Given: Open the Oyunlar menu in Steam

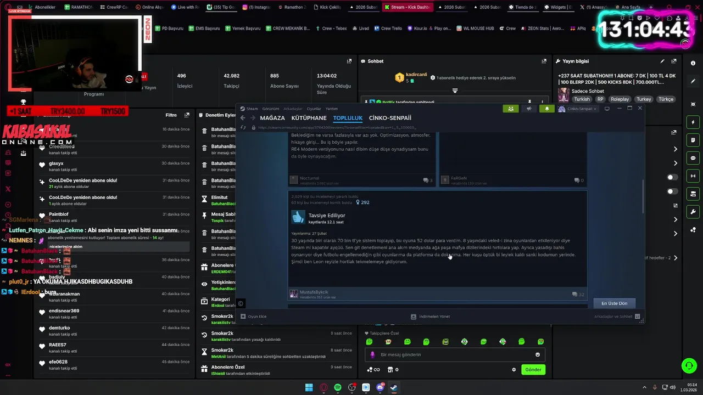Looking at the screenshot, I should 314,109.
